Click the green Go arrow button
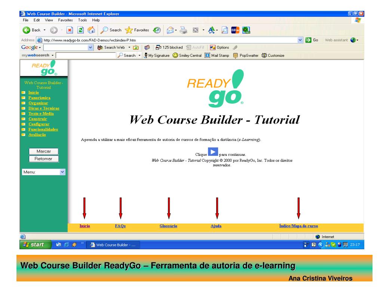383x287 pixels. point(308,40)
